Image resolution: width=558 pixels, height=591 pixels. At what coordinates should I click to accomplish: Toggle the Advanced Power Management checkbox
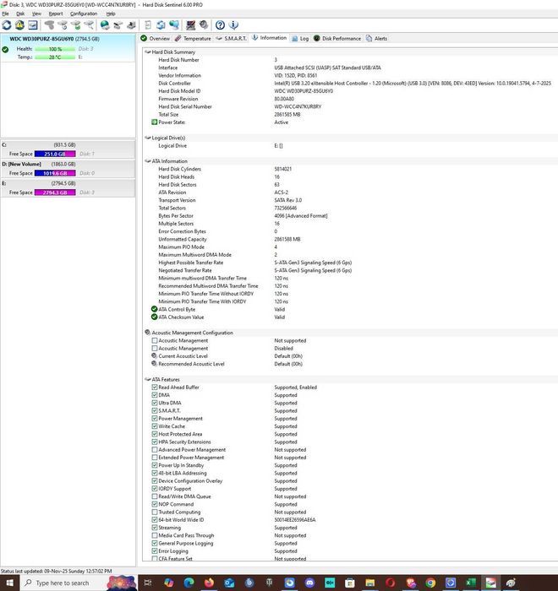click(155, 449)
